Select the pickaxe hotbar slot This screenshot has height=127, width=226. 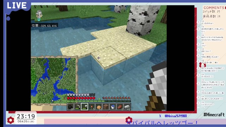(x=77, y=107)
